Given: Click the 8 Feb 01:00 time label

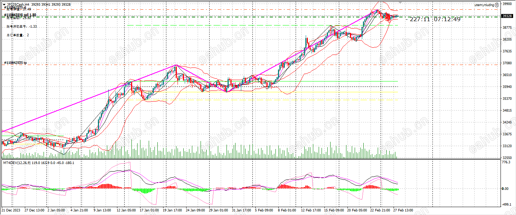Looking at the screenshot, I should pos(287,210).
